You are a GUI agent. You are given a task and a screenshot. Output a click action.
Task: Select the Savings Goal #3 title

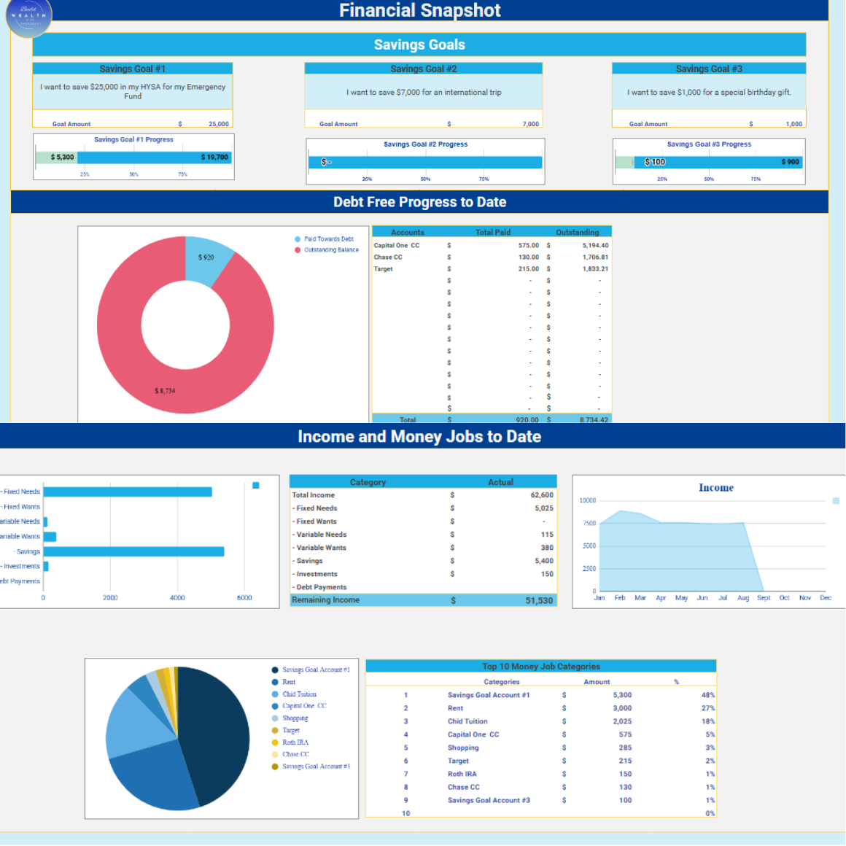709,69
